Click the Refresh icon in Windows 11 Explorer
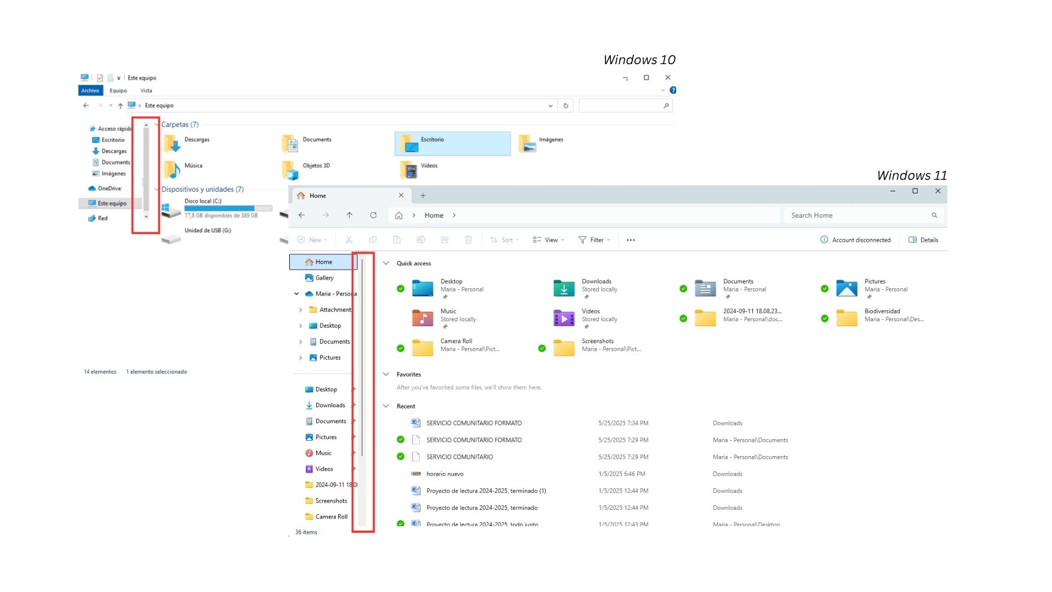Screen dimensions: 1052x592 373,215
